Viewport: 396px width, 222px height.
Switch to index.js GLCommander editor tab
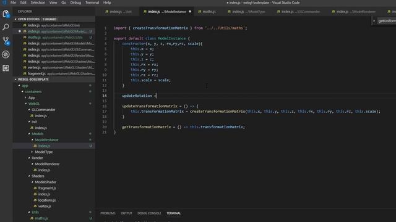point(301,12)
